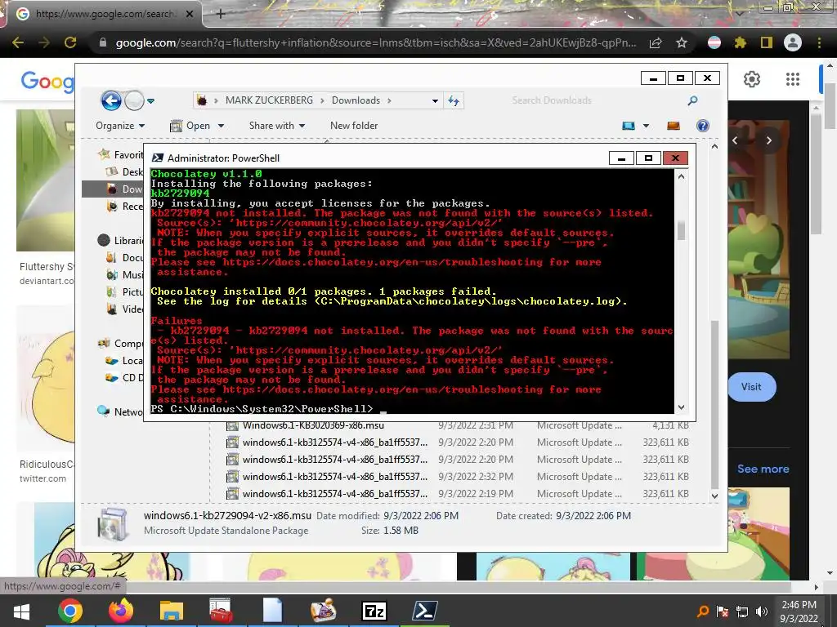Click New folder in Explorer toolbar
The height and width of the screenshot is (627, 837).
coord(354,126)
